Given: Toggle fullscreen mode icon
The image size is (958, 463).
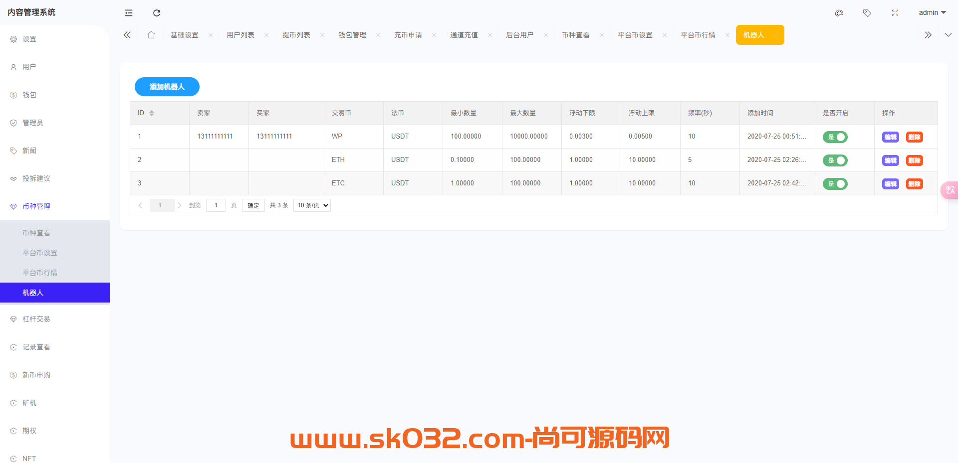Looking at the screenshot, I should [x=895, y=13].
